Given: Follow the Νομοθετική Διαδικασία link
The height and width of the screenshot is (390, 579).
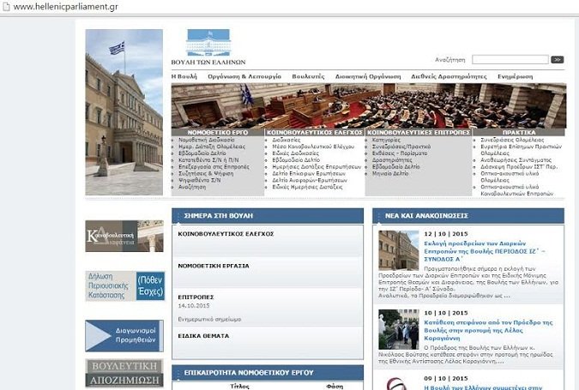Looking at the screenshot, I should (x=207, y=140).
